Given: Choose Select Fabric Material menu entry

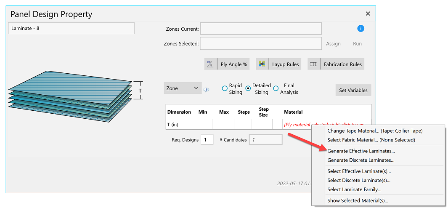Looking at the screenshot, I should [371, 140].
